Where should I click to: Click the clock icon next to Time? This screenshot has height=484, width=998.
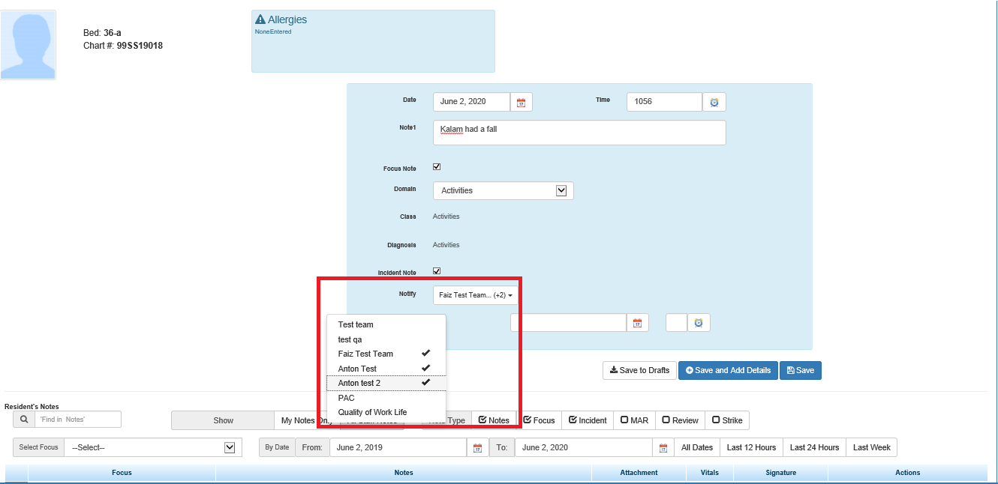pyautogui.click(x=714, y=102)
